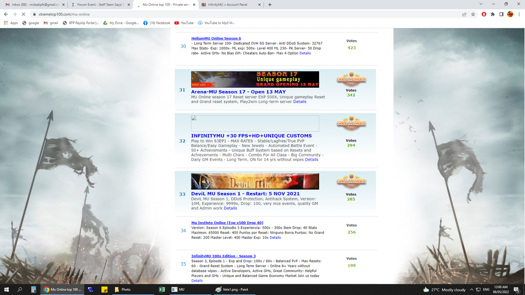Open the new tab plus button
The image size is (525, 295).
pyautogui.click(x=270, y=5)
